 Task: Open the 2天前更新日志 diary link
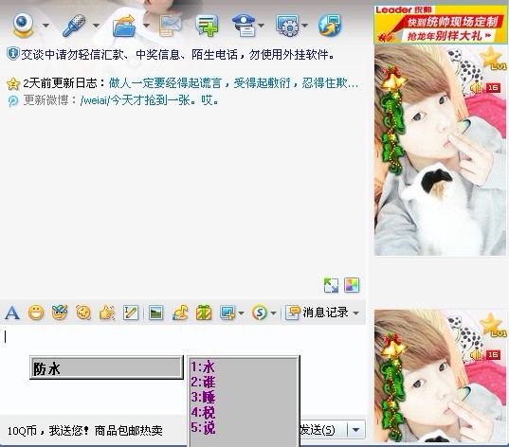click(233, 83)
